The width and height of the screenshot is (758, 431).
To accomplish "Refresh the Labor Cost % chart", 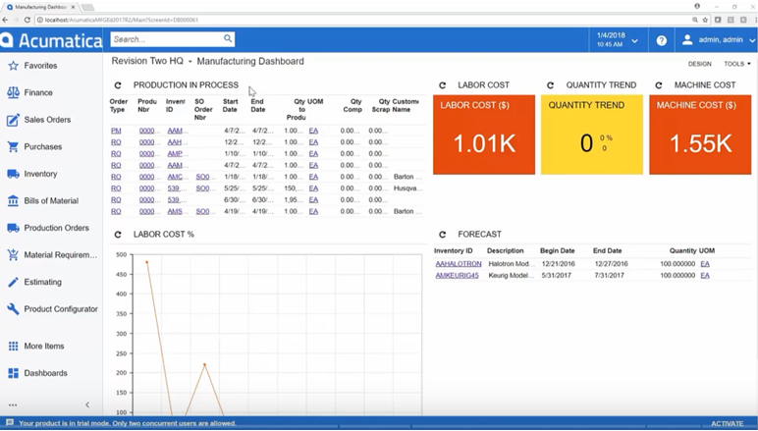I will pos(118,235).
